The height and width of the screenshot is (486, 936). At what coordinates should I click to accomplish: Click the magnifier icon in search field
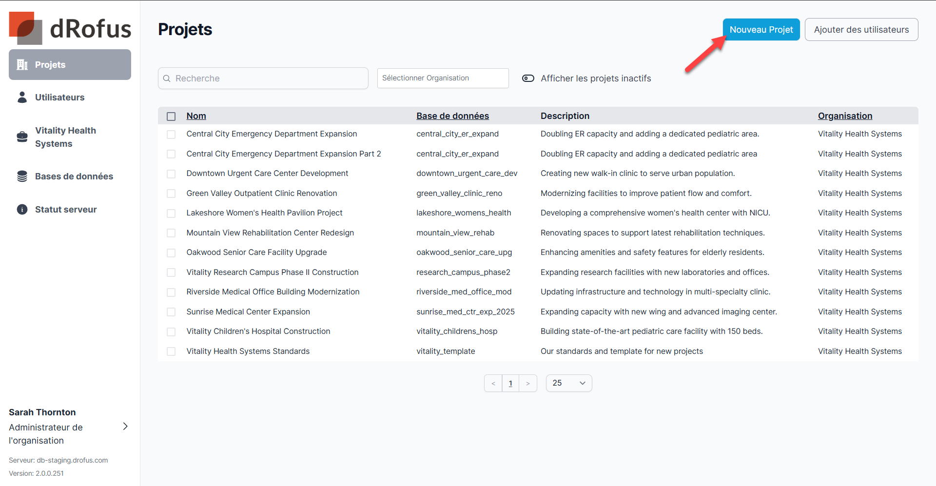coord(167,78)
